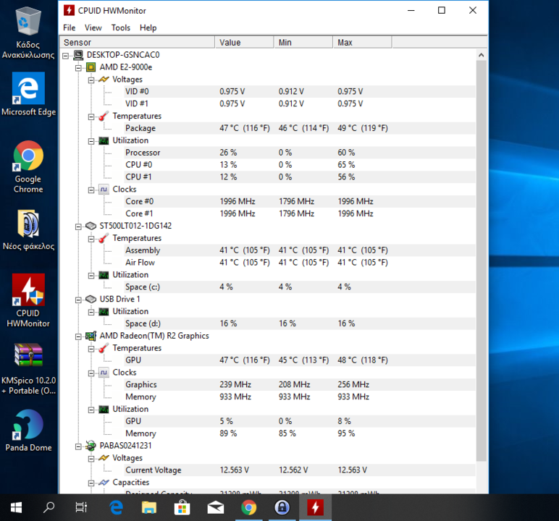Collapse the AMD Radeon(TM) R2 Graphics node
The height and width of the screenshot is (521, 559).
(x=79, y=336)
